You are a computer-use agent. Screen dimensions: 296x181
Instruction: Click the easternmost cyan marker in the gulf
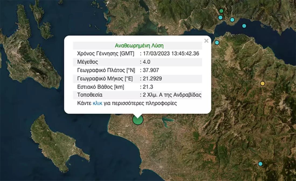[244, 26]
